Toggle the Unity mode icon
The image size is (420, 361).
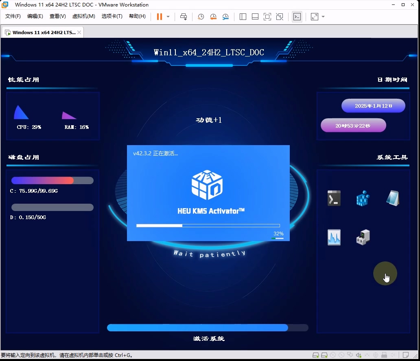[280, 17]
